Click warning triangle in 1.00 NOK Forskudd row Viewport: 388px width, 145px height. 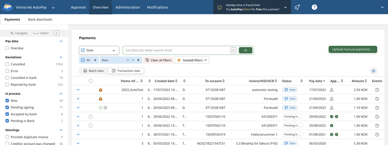pos(100,99)
